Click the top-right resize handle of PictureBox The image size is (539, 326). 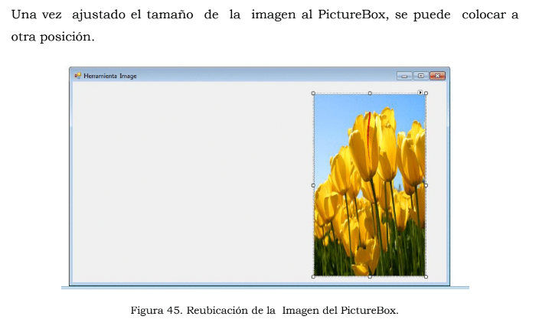426,93
